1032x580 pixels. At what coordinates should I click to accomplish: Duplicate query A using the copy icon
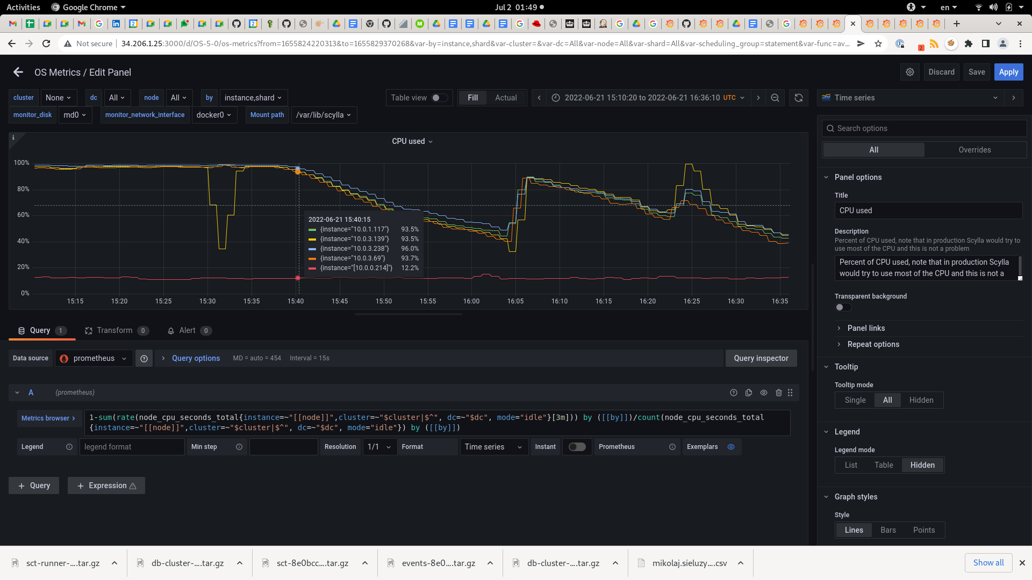[x=749, y=393]
